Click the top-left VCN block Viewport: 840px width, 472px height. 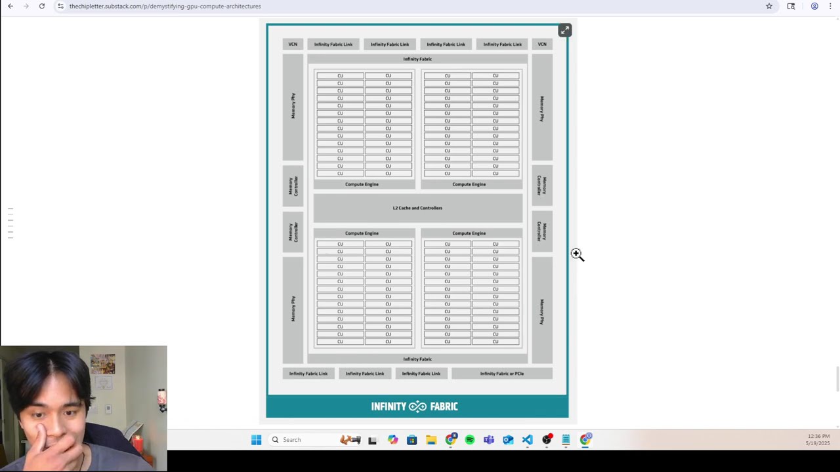(x=293, y=44)
